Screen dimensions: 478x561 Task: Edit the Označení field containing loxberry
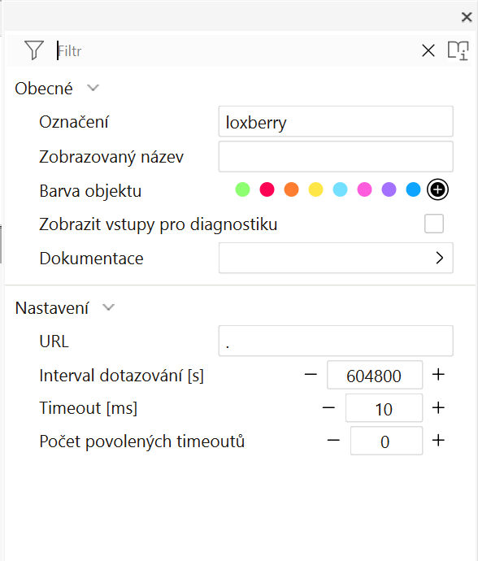click(x=336, y=121)
